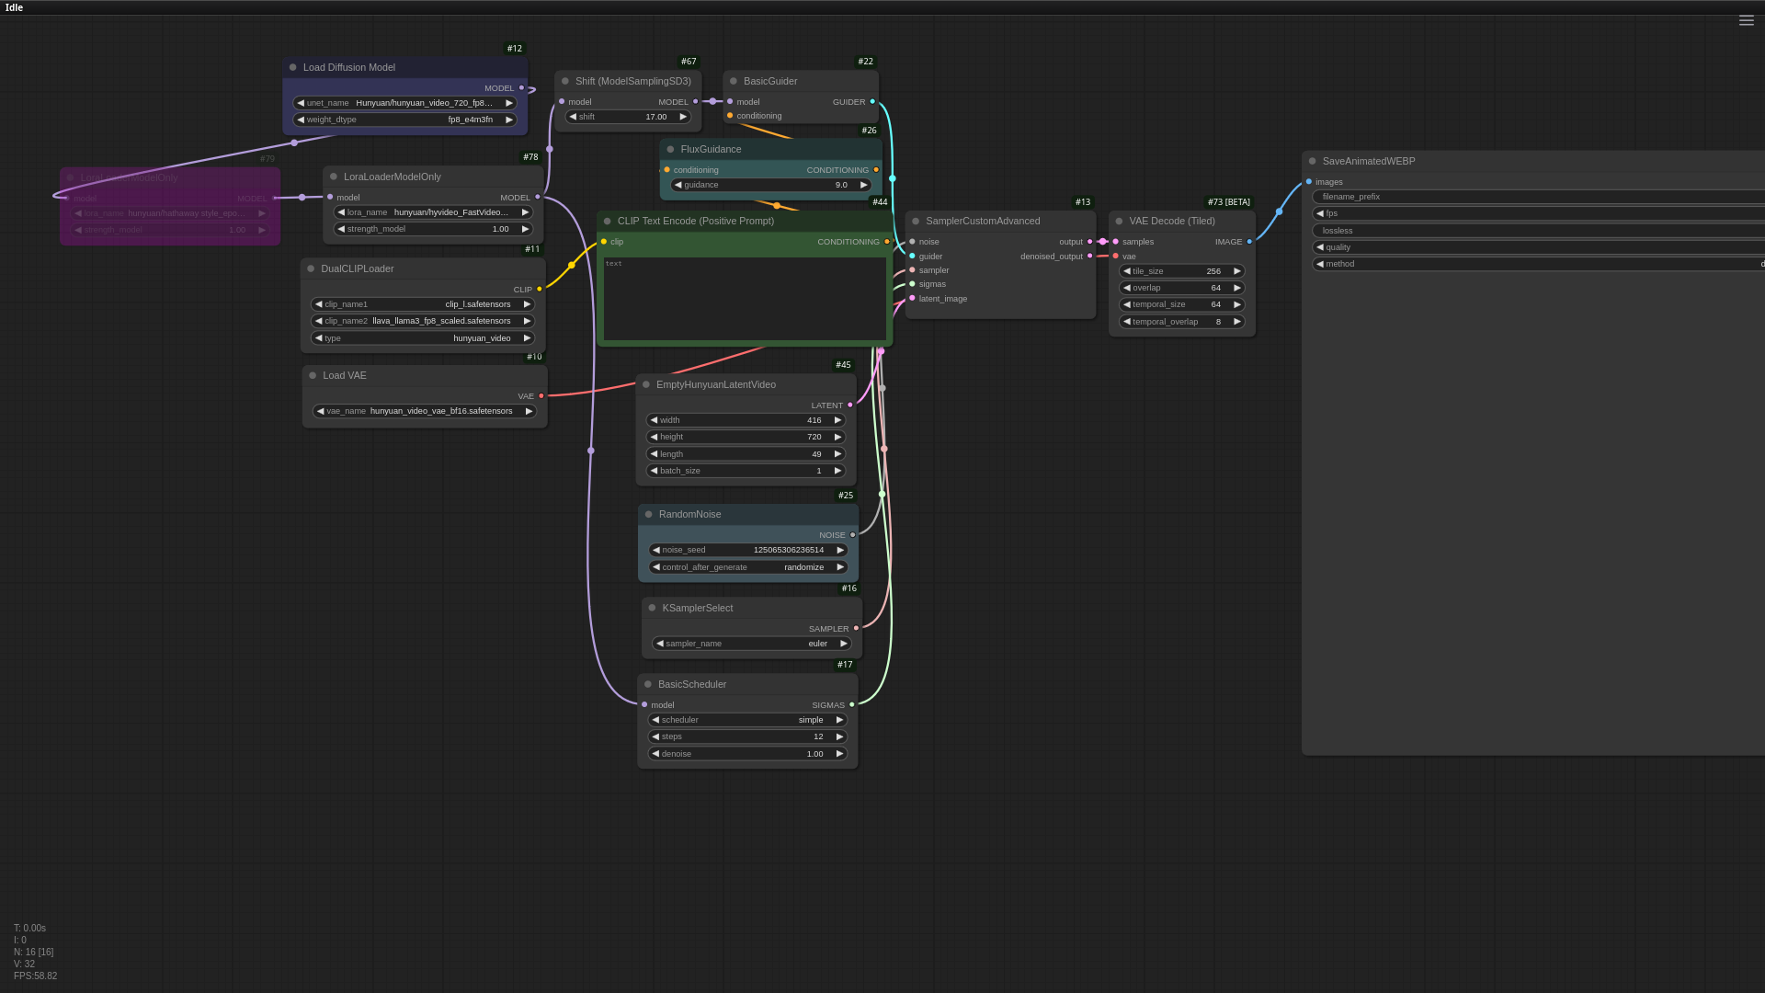Image resolution: width=1765 pixels, height=993 pixels.
Task: Increase steps value in BasicScheduler
Action: coord(839,736)
